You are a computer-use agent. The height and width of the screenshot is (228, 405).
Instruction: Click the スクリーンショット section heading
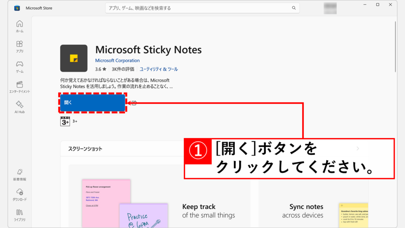85,149
